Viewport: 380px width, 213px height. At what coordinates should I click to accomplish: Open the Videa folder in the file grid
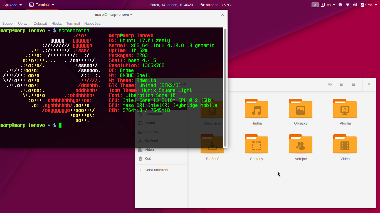pyautogui.click(x=345, y=144)
